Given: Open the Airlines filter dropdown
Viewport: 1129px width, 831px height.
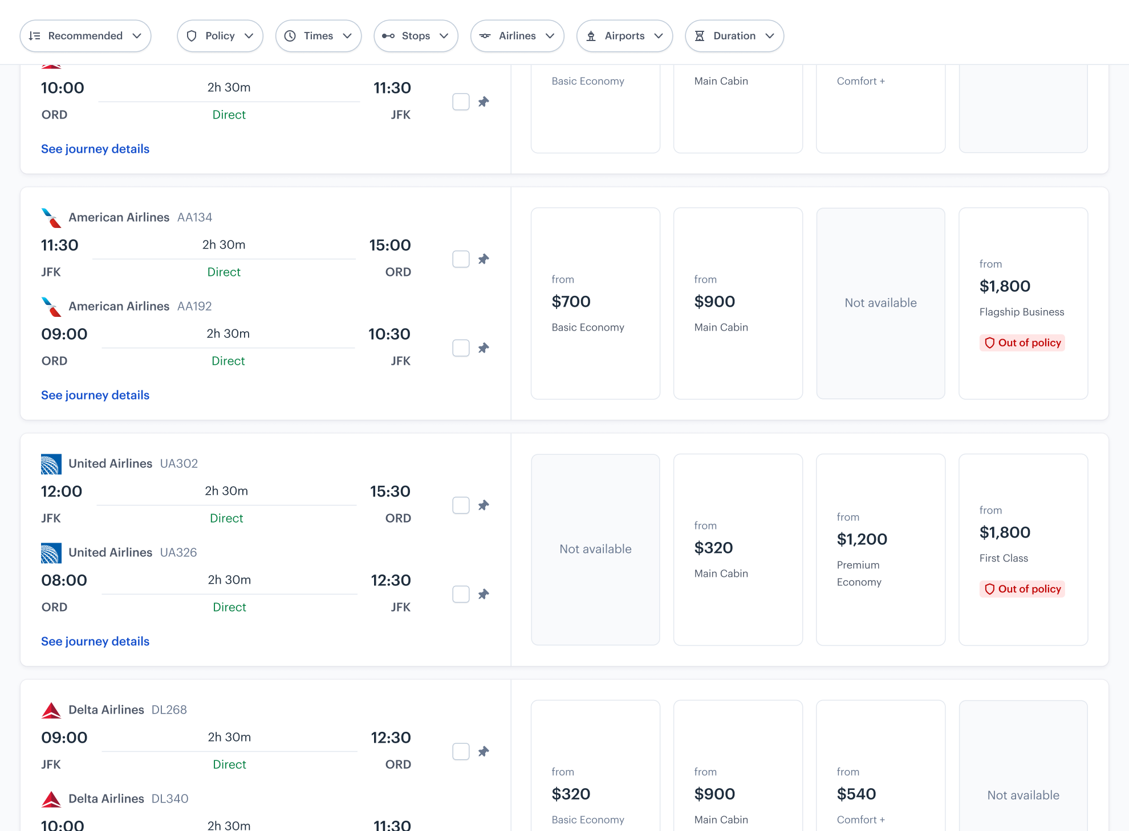Looking at the screenshot, I should (517, 36).
